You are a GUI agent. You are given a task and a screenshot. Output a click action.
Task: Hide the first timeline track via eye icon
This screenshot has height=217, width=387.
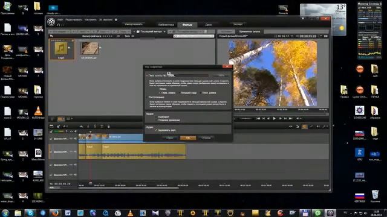coord(71,139)
